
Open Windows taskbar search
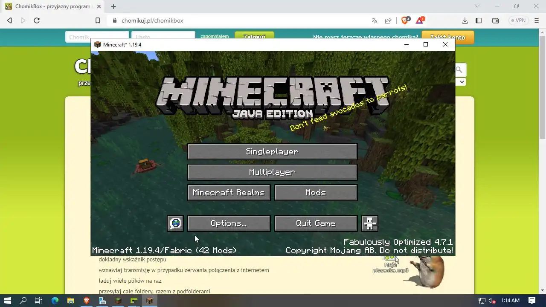pyautogui.click(x=23, y=301)
